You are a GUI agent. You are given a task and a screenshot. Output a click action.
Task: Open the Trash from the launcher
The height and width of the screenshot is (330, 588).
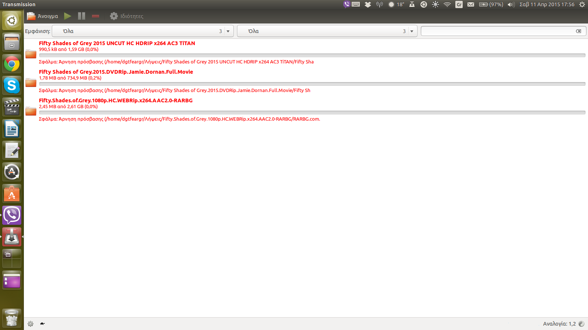[12, 318]
